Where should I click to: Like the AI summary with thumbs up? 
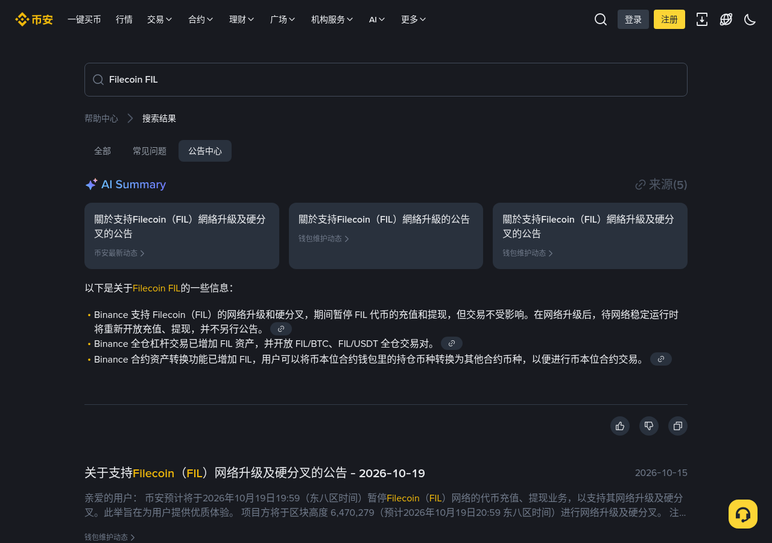[x=620, y=426]
